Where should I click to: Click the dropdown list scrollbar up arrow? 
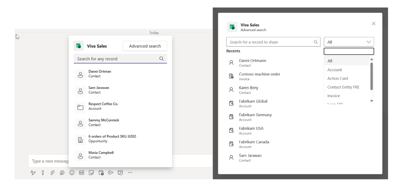(371, 60)
